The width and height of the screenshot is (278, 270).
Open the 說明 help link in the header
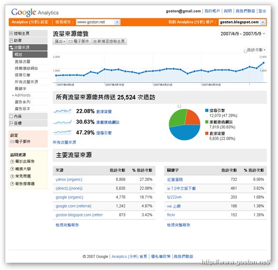228,11
